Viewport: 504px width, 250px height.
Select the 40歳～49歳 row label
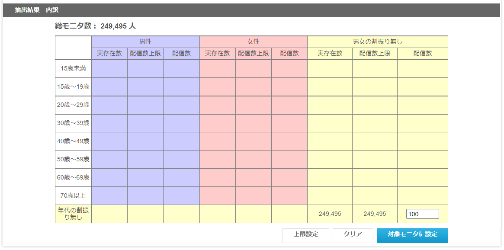click(x=73, y=141)
